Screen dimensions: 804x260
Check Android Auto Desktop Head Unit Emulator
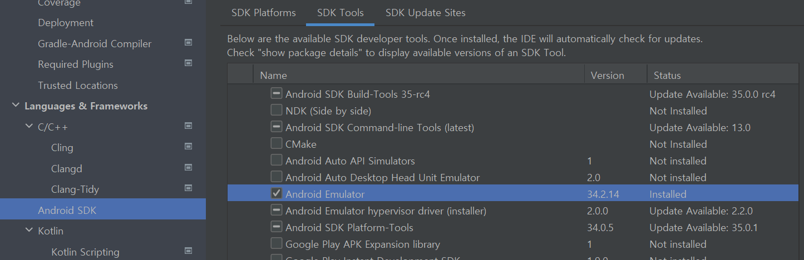point(276,177)
